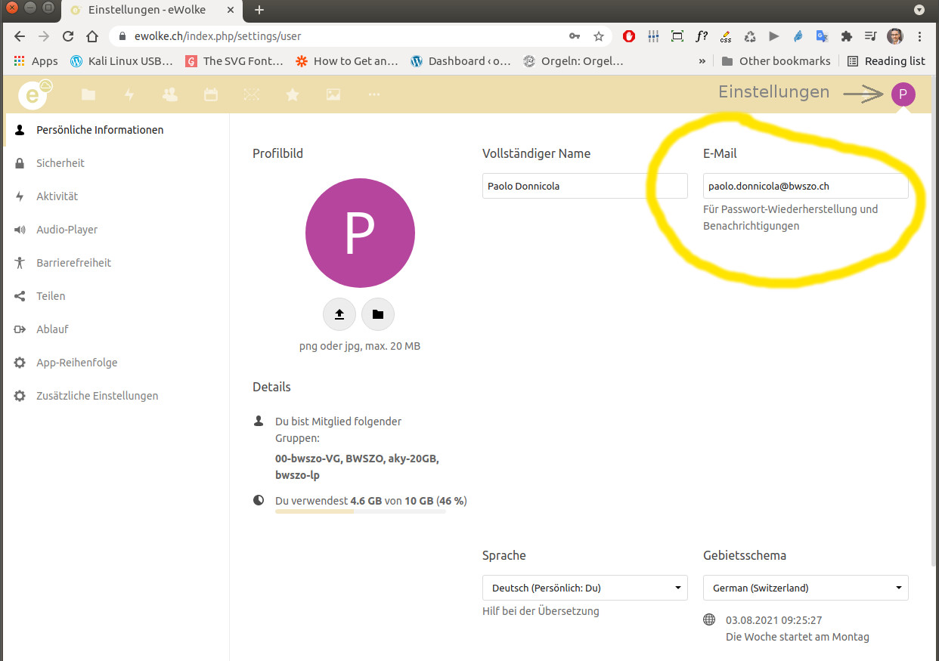Open the Calendar app icon

click(211, 94)
